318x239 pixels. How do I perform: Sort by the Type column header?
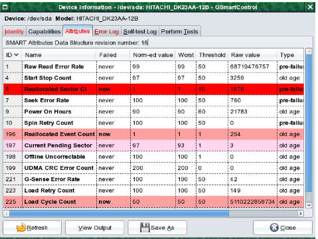(x=290, y=55)
